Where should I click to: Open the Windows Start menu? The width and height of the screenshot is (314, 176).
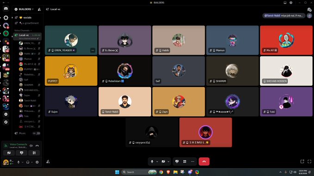click(x=117, y=172)
